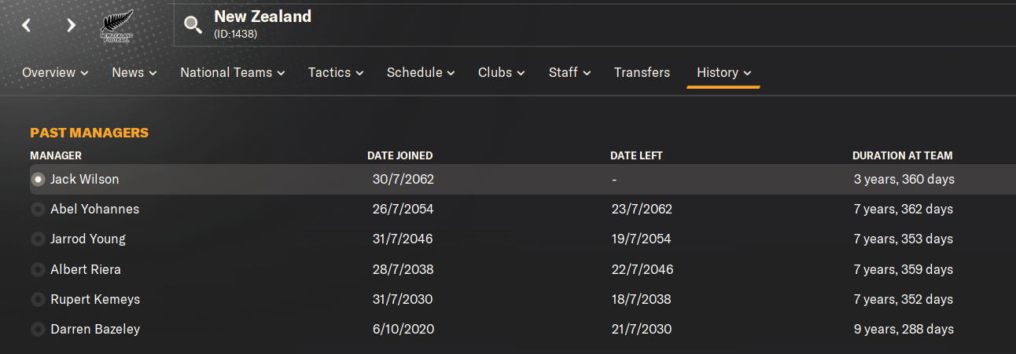Go back with the left arrow
This screenshot has height=354, width=1016.
pyautogui.click(x=27, y=25)
